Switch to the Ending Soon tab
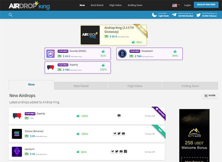 (190, 86)
